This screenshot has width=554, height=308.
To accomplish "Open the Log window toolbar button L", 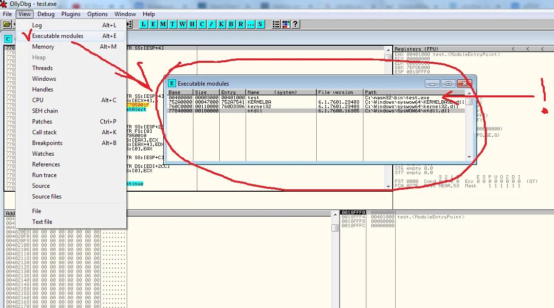I will [143, 24].
